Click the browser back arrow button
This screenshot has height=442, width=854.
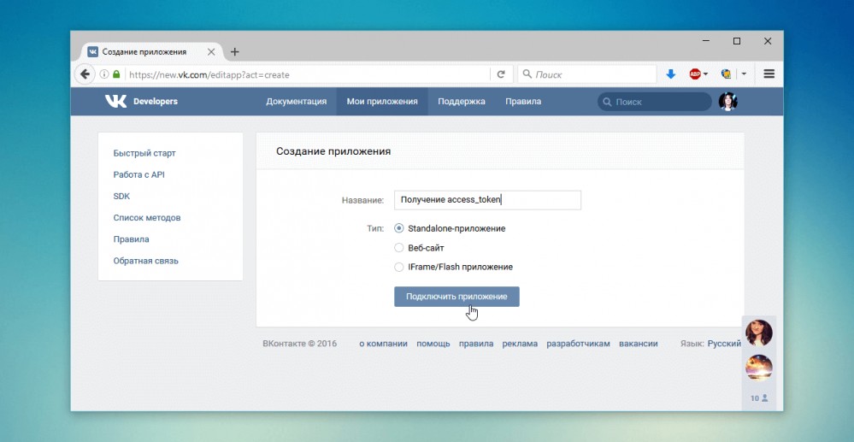(x=84, y=74)
